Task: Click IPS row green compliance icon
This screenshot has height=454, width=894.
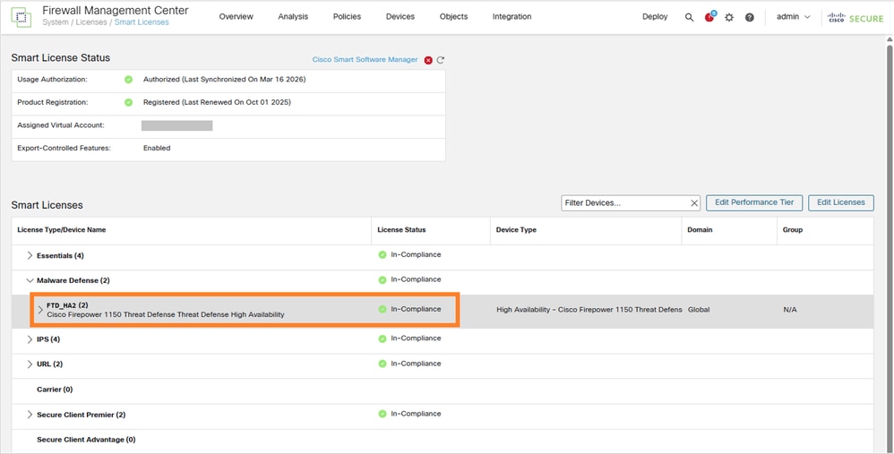Action: 382,338
